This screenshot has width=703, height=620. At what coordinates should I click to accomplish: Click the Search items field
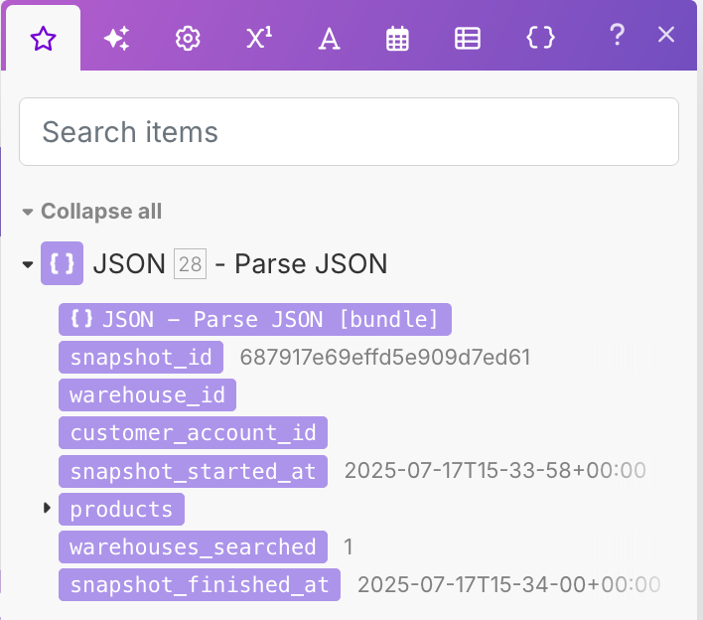coord(349,131)
